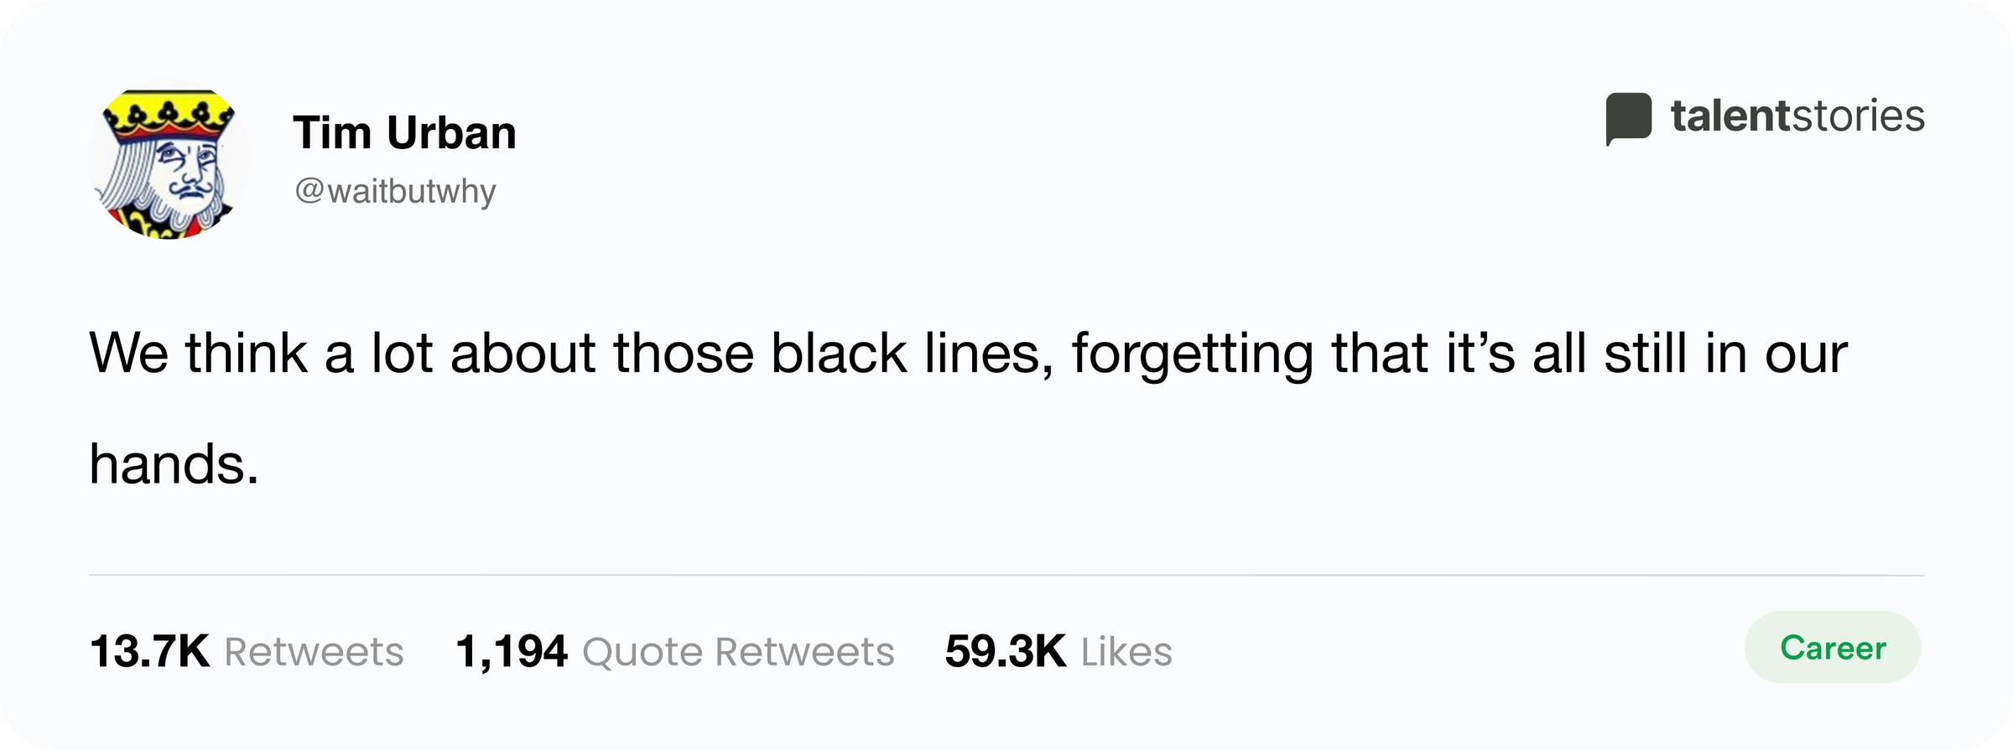The height and width of the screenshot is (750, 2013).
Task: Click the horizontal divider above the stats
Action: pos(1006,575)
